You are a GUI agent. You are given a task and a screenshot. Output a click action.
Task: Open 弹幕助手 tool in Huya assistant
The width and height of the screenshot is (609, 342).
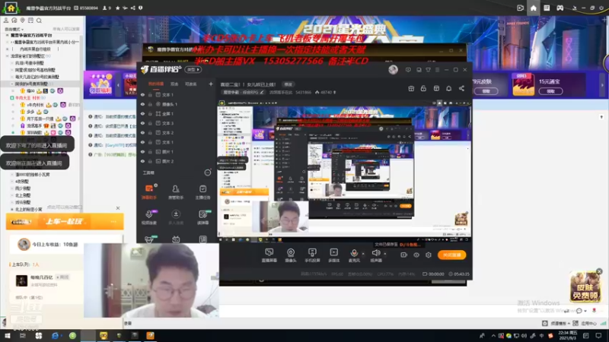point(148,192)
